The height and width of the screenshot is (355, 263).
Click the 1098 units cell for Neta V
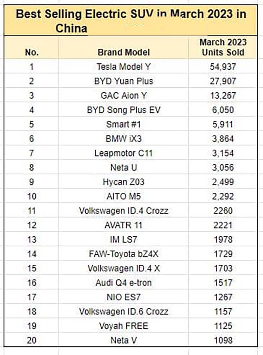(223, 340)
